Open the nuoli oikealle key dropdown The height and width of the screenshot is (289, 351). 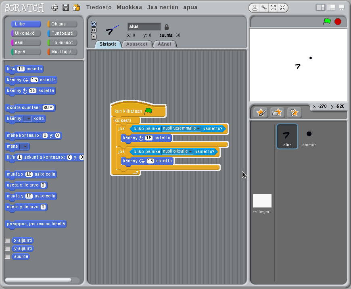pyautogui.click(x=190, y=152)
